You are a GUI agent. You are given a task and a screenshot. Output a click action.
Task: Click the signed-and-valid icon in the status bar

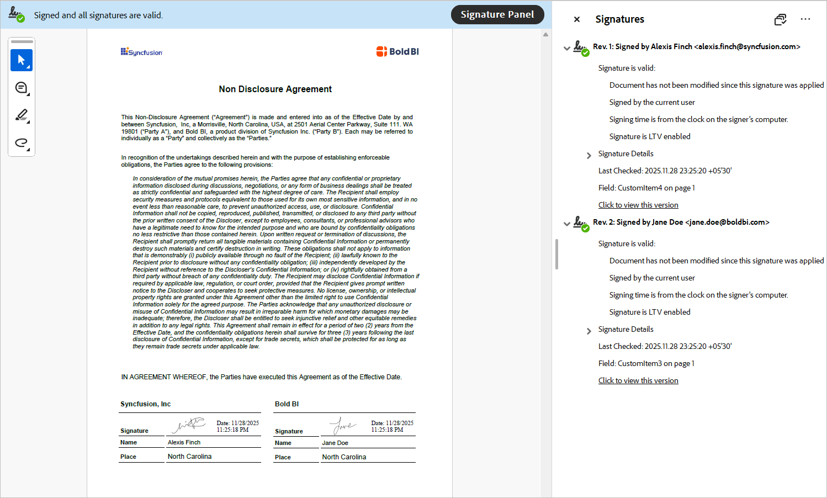tap(16, 14)
